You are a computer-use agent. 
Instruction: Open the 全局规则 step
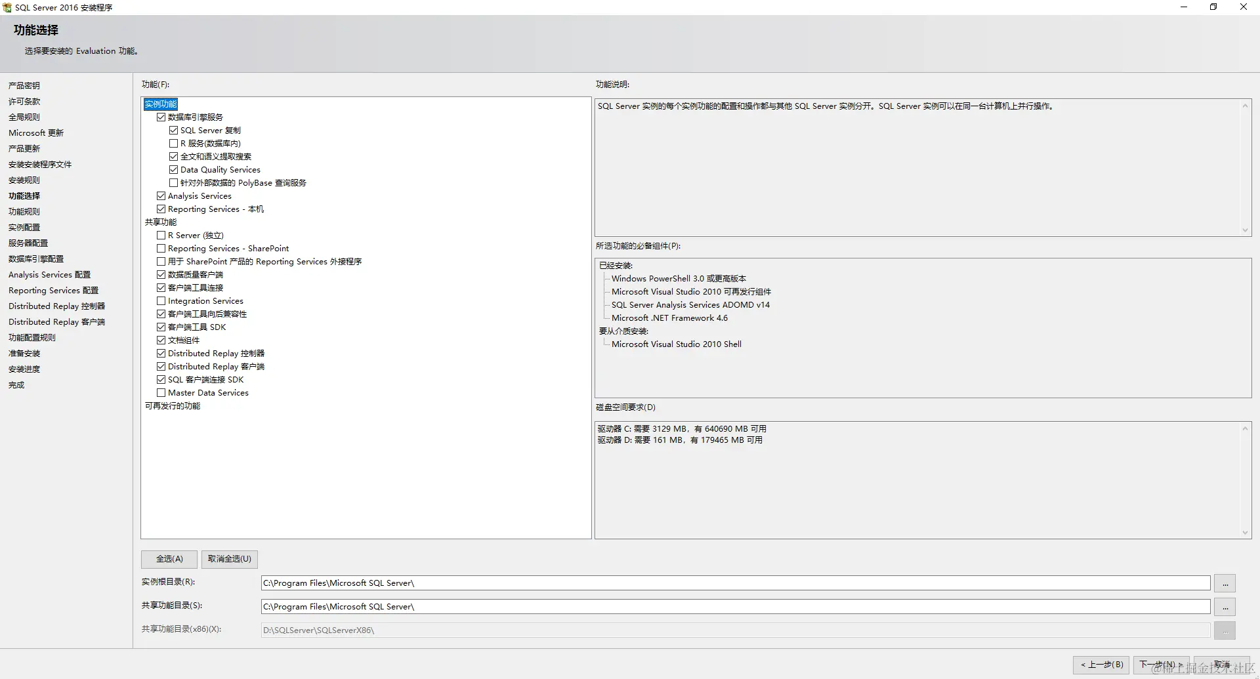point(24,117)
